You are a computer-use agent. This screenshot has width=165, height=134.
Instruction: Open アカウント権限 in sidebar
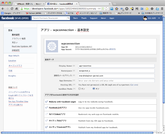click(x=19, y=39)
